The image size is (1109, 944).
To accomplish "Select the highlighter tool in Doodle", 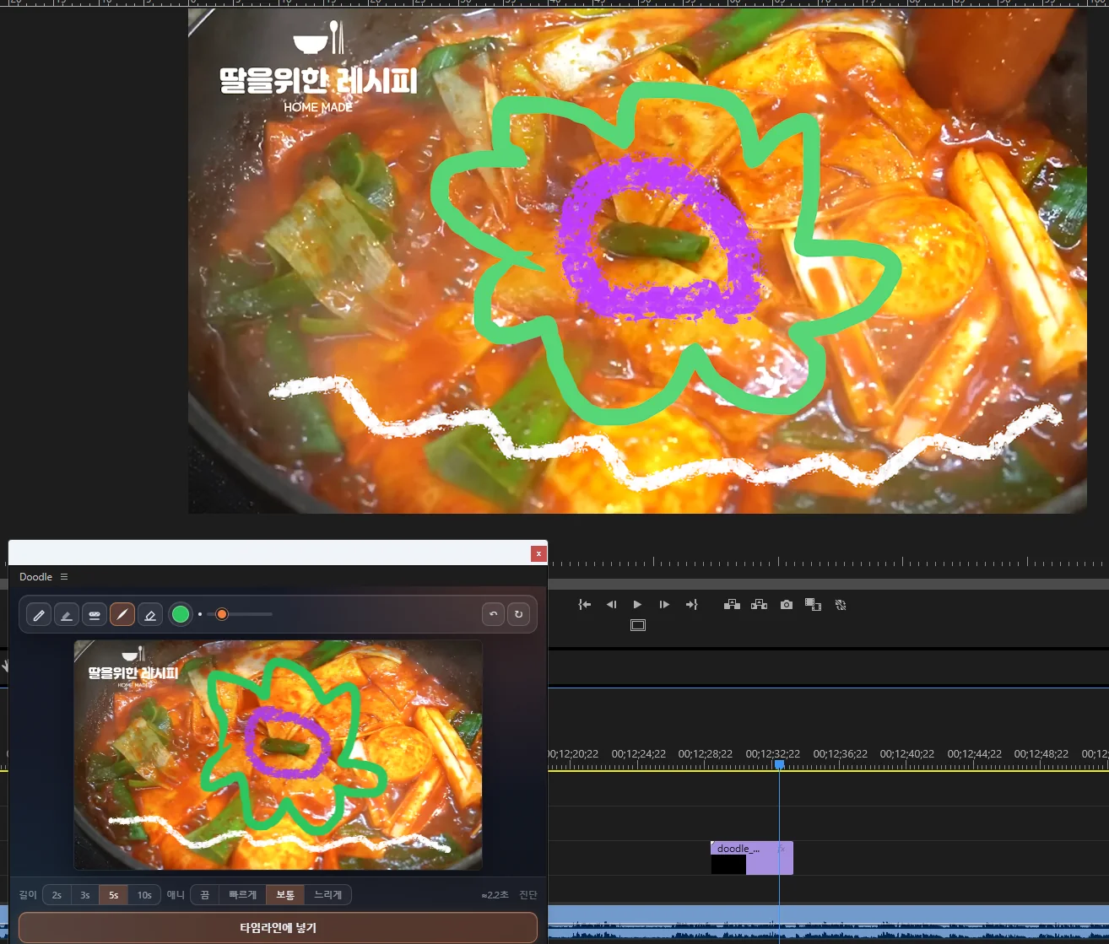I will (67, 615).
